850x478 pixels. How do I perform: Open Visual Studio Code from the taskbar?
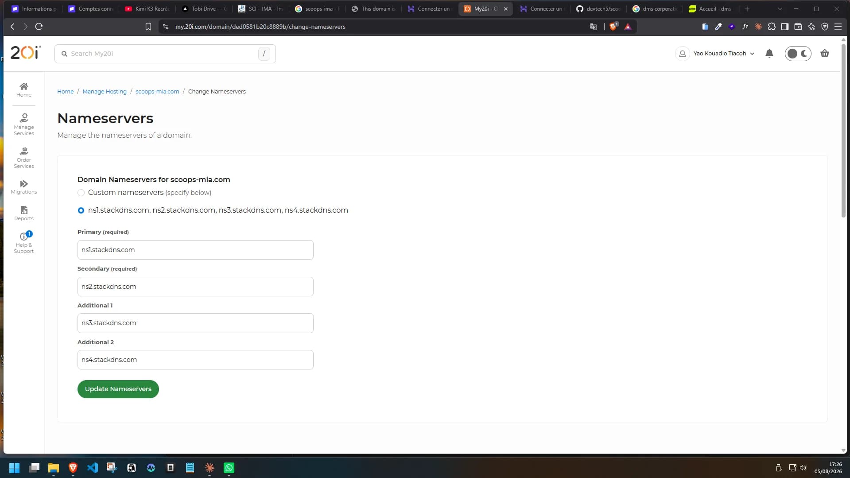click(93, 468)
